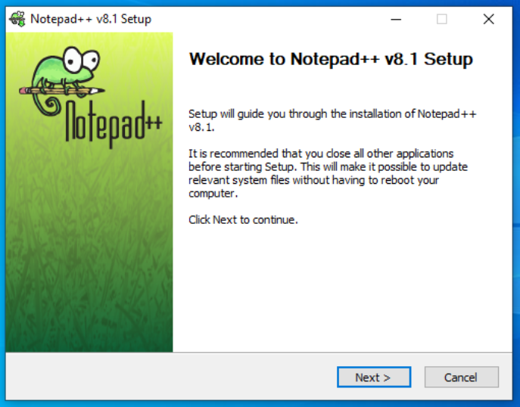
Task: Click the Notepad++ installer icon in title bar
Action: pyautogui.click(x=17, y=19)
